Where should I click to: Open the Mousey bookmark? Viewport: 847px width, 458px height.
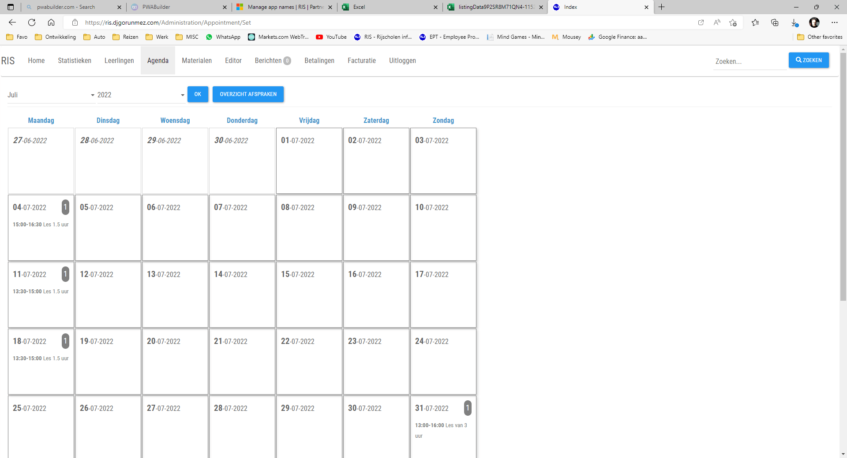(566, 37)
